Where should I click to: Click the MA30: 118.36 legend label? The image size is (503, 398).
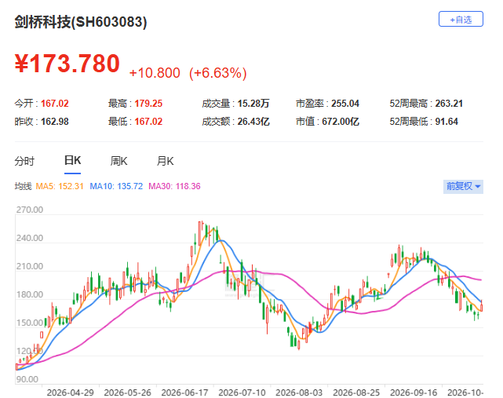click(x=174, y=186)
